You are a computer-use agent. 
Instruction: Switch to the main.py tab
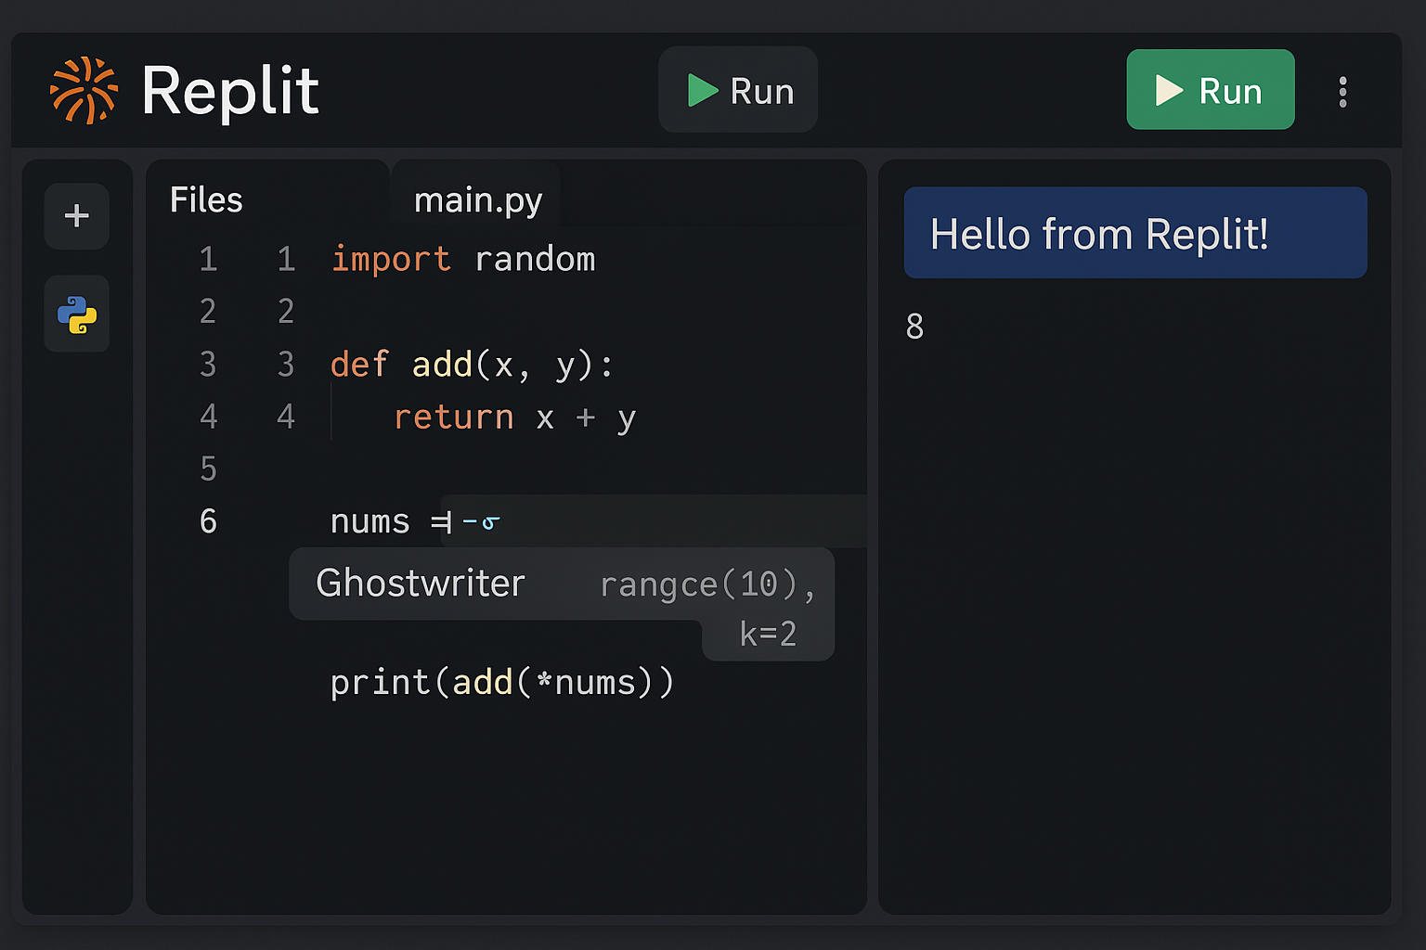click(x=477, y=199)
